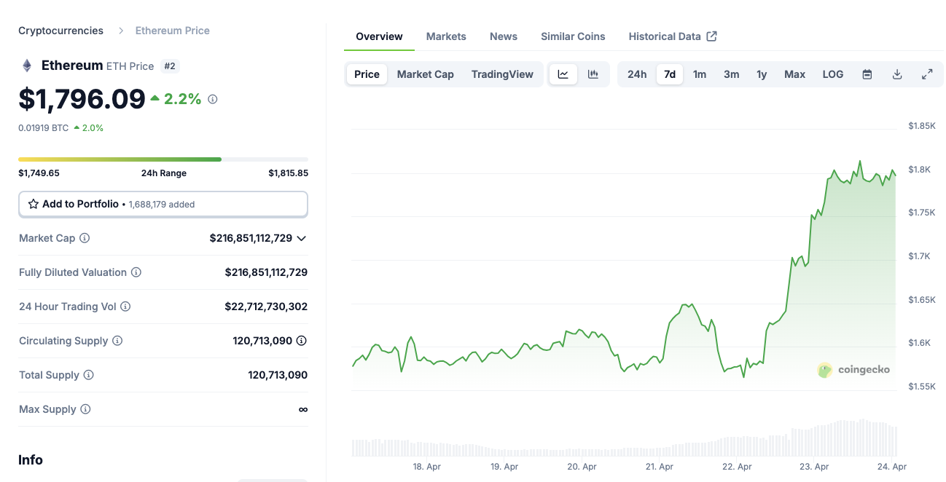This screenshot has width=946, height=482.
Task: Expand the chart to fullscreen
Action: click(x=927, y=74)
